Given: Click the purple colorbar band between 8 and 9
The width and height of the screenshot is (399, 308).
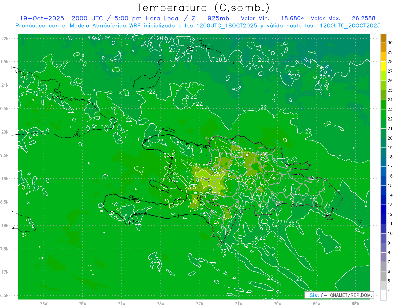Looking at the screenshot, I should pyautogui.click(x=383, y=248).
